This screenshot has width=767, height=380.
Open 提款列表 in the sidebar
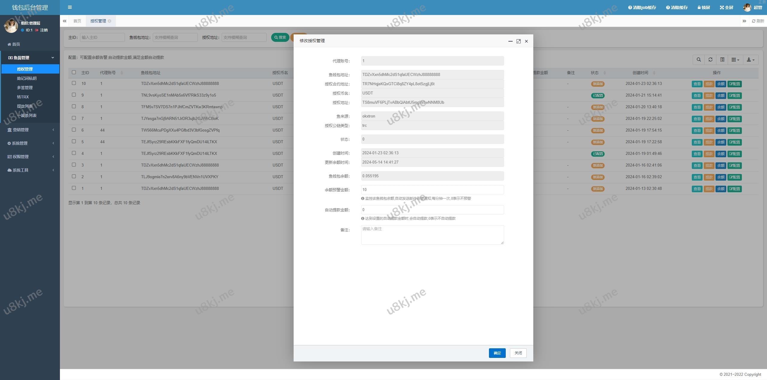click(x=25, y=106)
